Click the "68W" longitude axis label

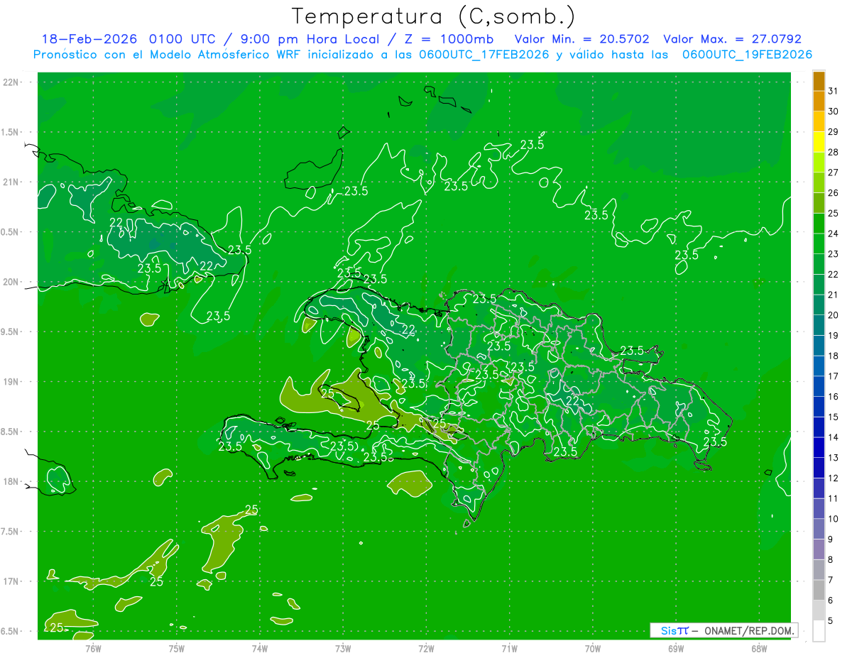(758, 649)
